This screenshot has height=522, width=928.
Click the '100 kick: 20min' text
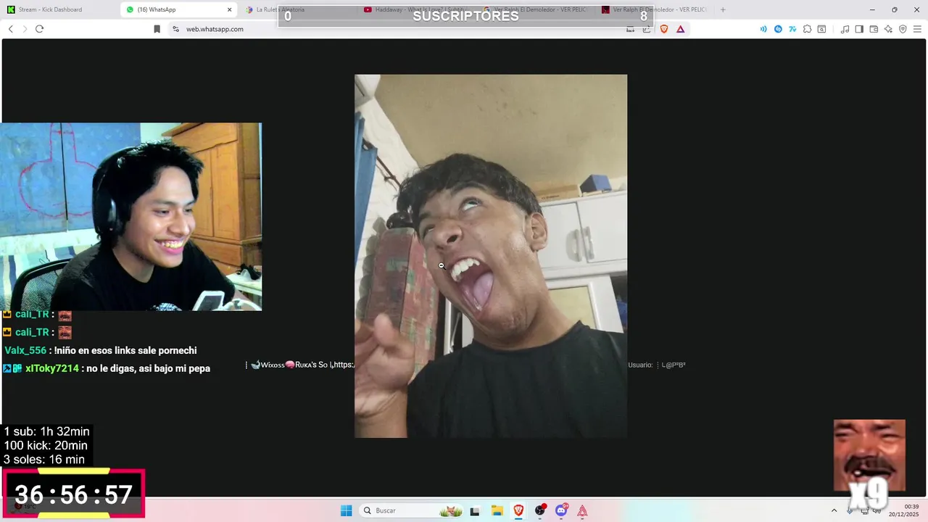tap(46, 445)
